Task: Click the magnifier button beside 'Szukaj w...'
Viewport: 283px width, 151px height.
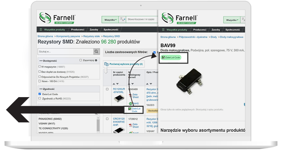Action: tap(97, 52)
